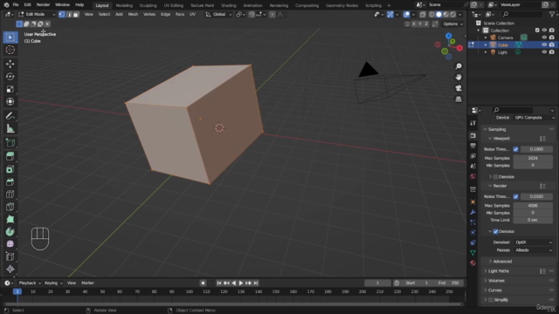Select the Add Cube tool
This screenshot has height=314, width=559.
(x=10, y=143)
